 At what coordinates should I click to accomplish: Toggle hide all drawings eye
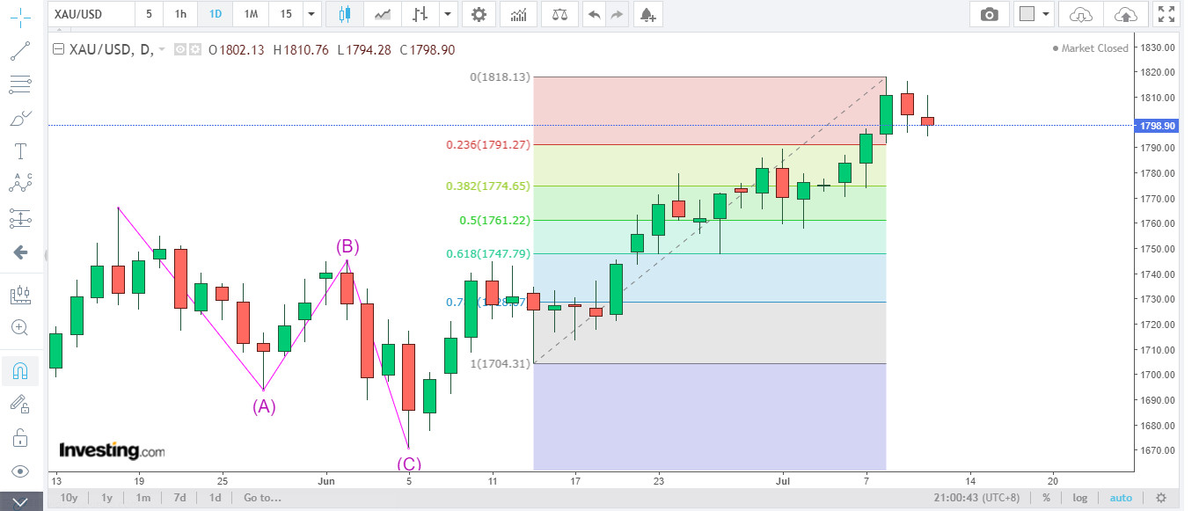19,471
